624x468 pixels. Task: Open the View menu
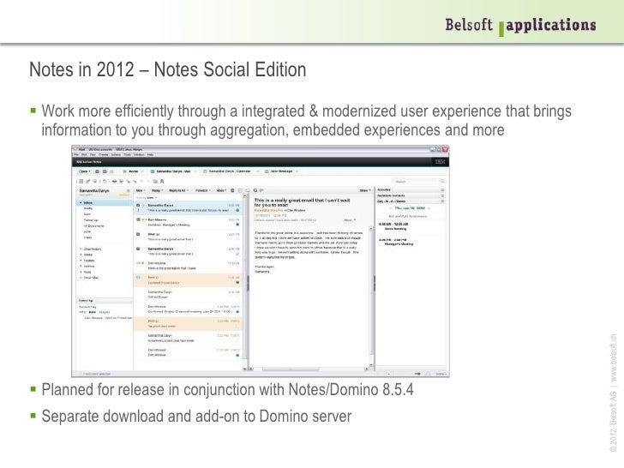tap(93, 154)
